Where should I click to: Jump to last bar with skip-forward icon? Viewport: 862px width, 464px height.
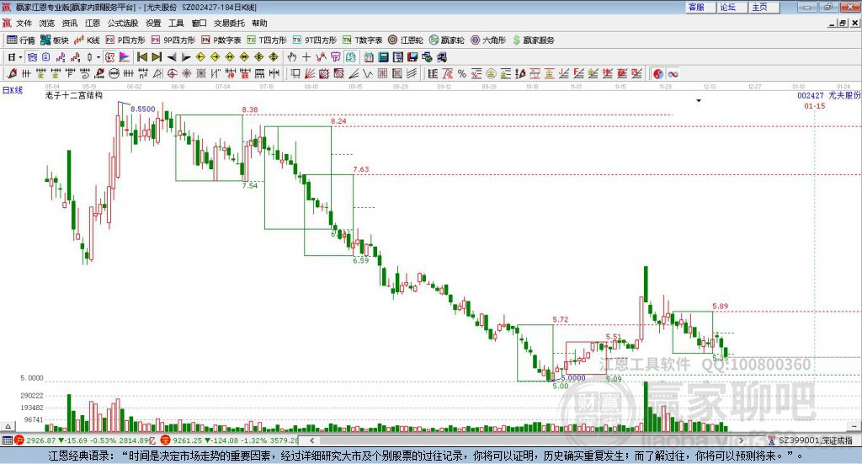pos(157,57)
